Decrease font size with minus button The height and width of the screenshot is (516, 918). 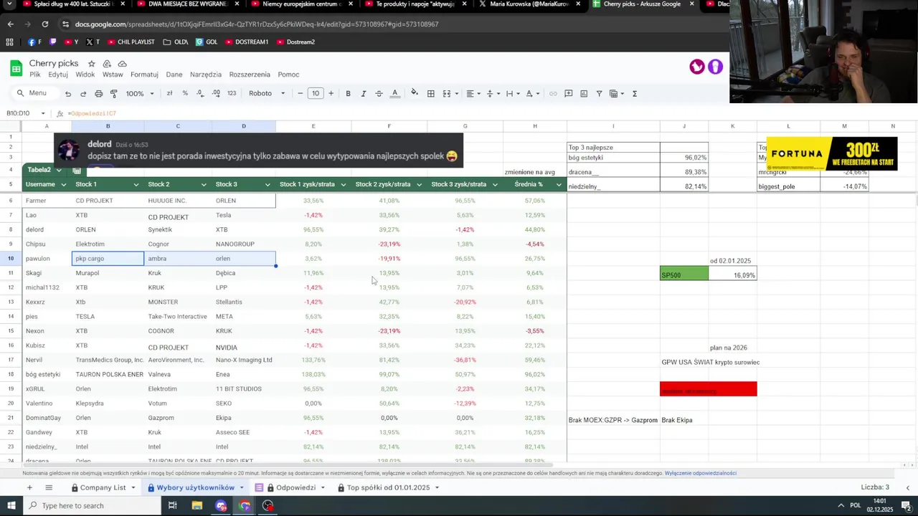301,94
